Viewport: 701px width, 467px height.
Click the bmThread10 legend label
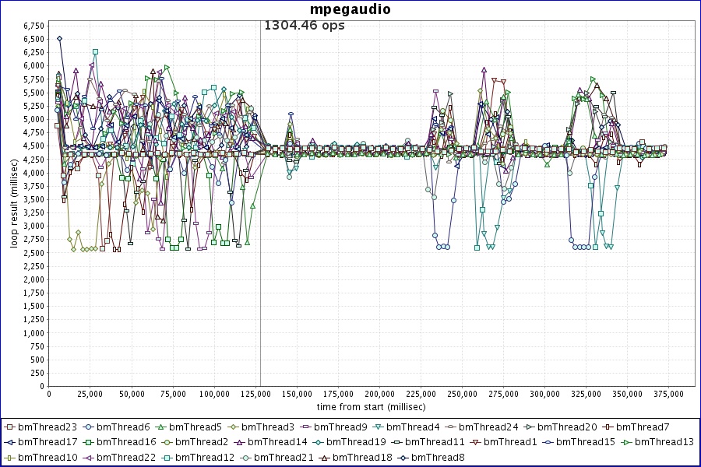[x=48, y=457]
